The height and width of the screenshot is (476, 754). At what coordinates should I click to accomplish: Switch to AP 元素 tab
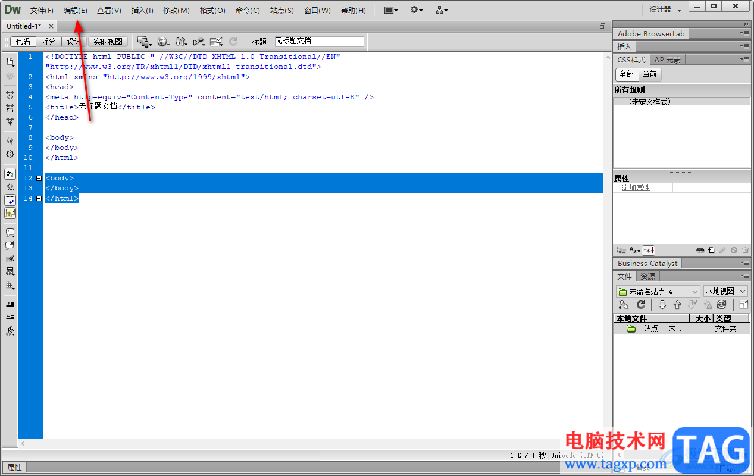click(x=667, y=59)
